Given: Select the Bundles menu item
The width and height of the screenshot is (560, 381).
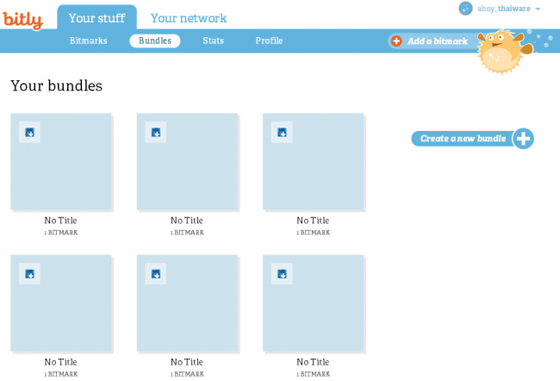Looking at the screenshot, I should coord(155,41).
